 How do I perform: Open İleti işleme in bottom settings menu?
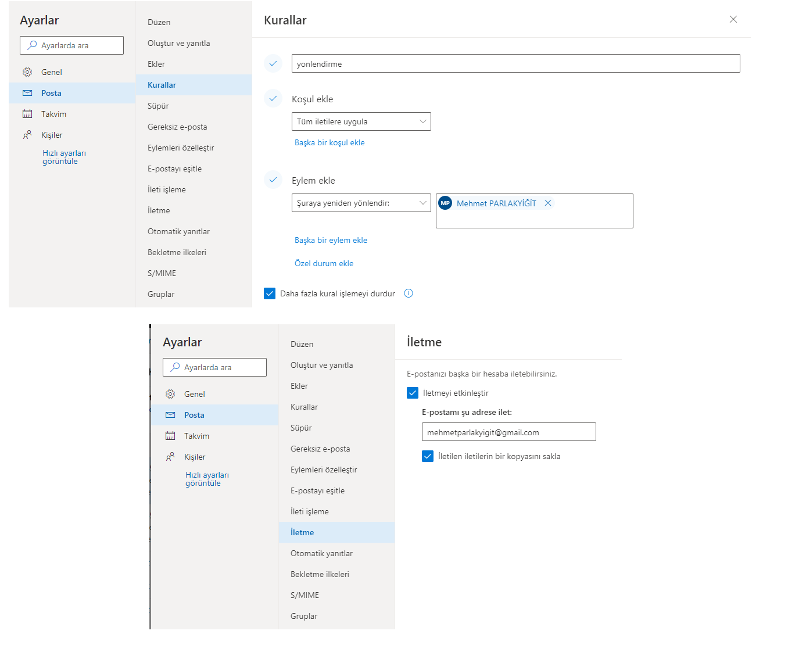(337, 511)
